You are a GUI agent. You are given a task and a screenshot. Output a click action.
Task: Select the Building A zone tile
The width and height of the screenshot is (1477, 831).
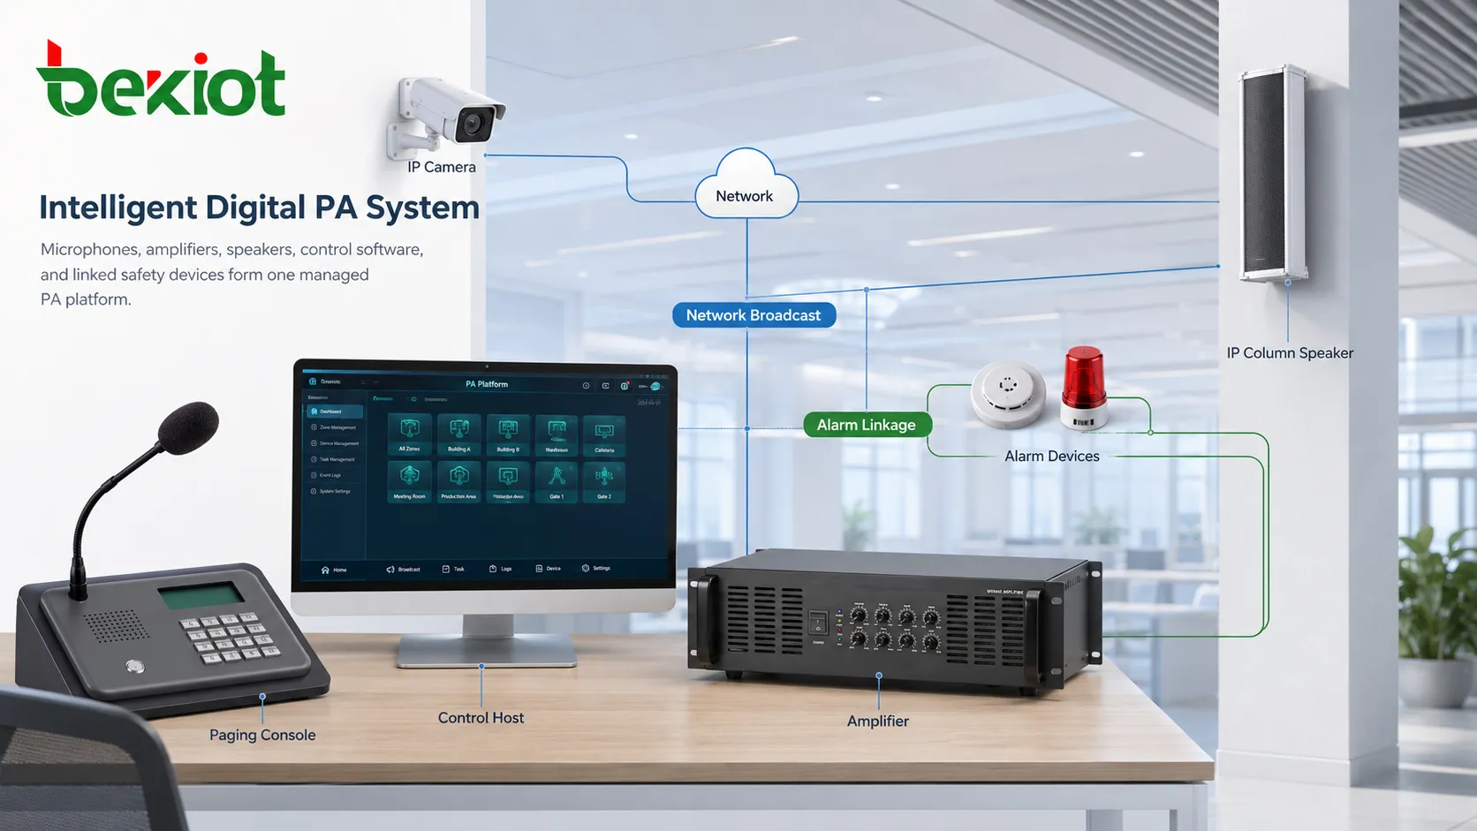(458, 434)
